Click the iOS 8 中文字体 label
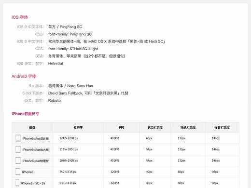 point(30,41)
